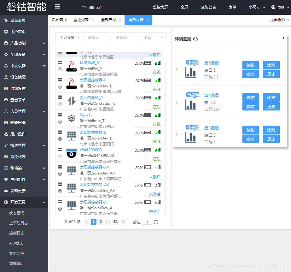Click the arrows icon of 农业气象站_0
This screenshot has height=272, width=291.
[72, 101]
